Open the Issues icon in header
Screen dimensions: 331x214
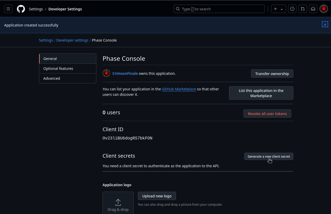point(292,9)
